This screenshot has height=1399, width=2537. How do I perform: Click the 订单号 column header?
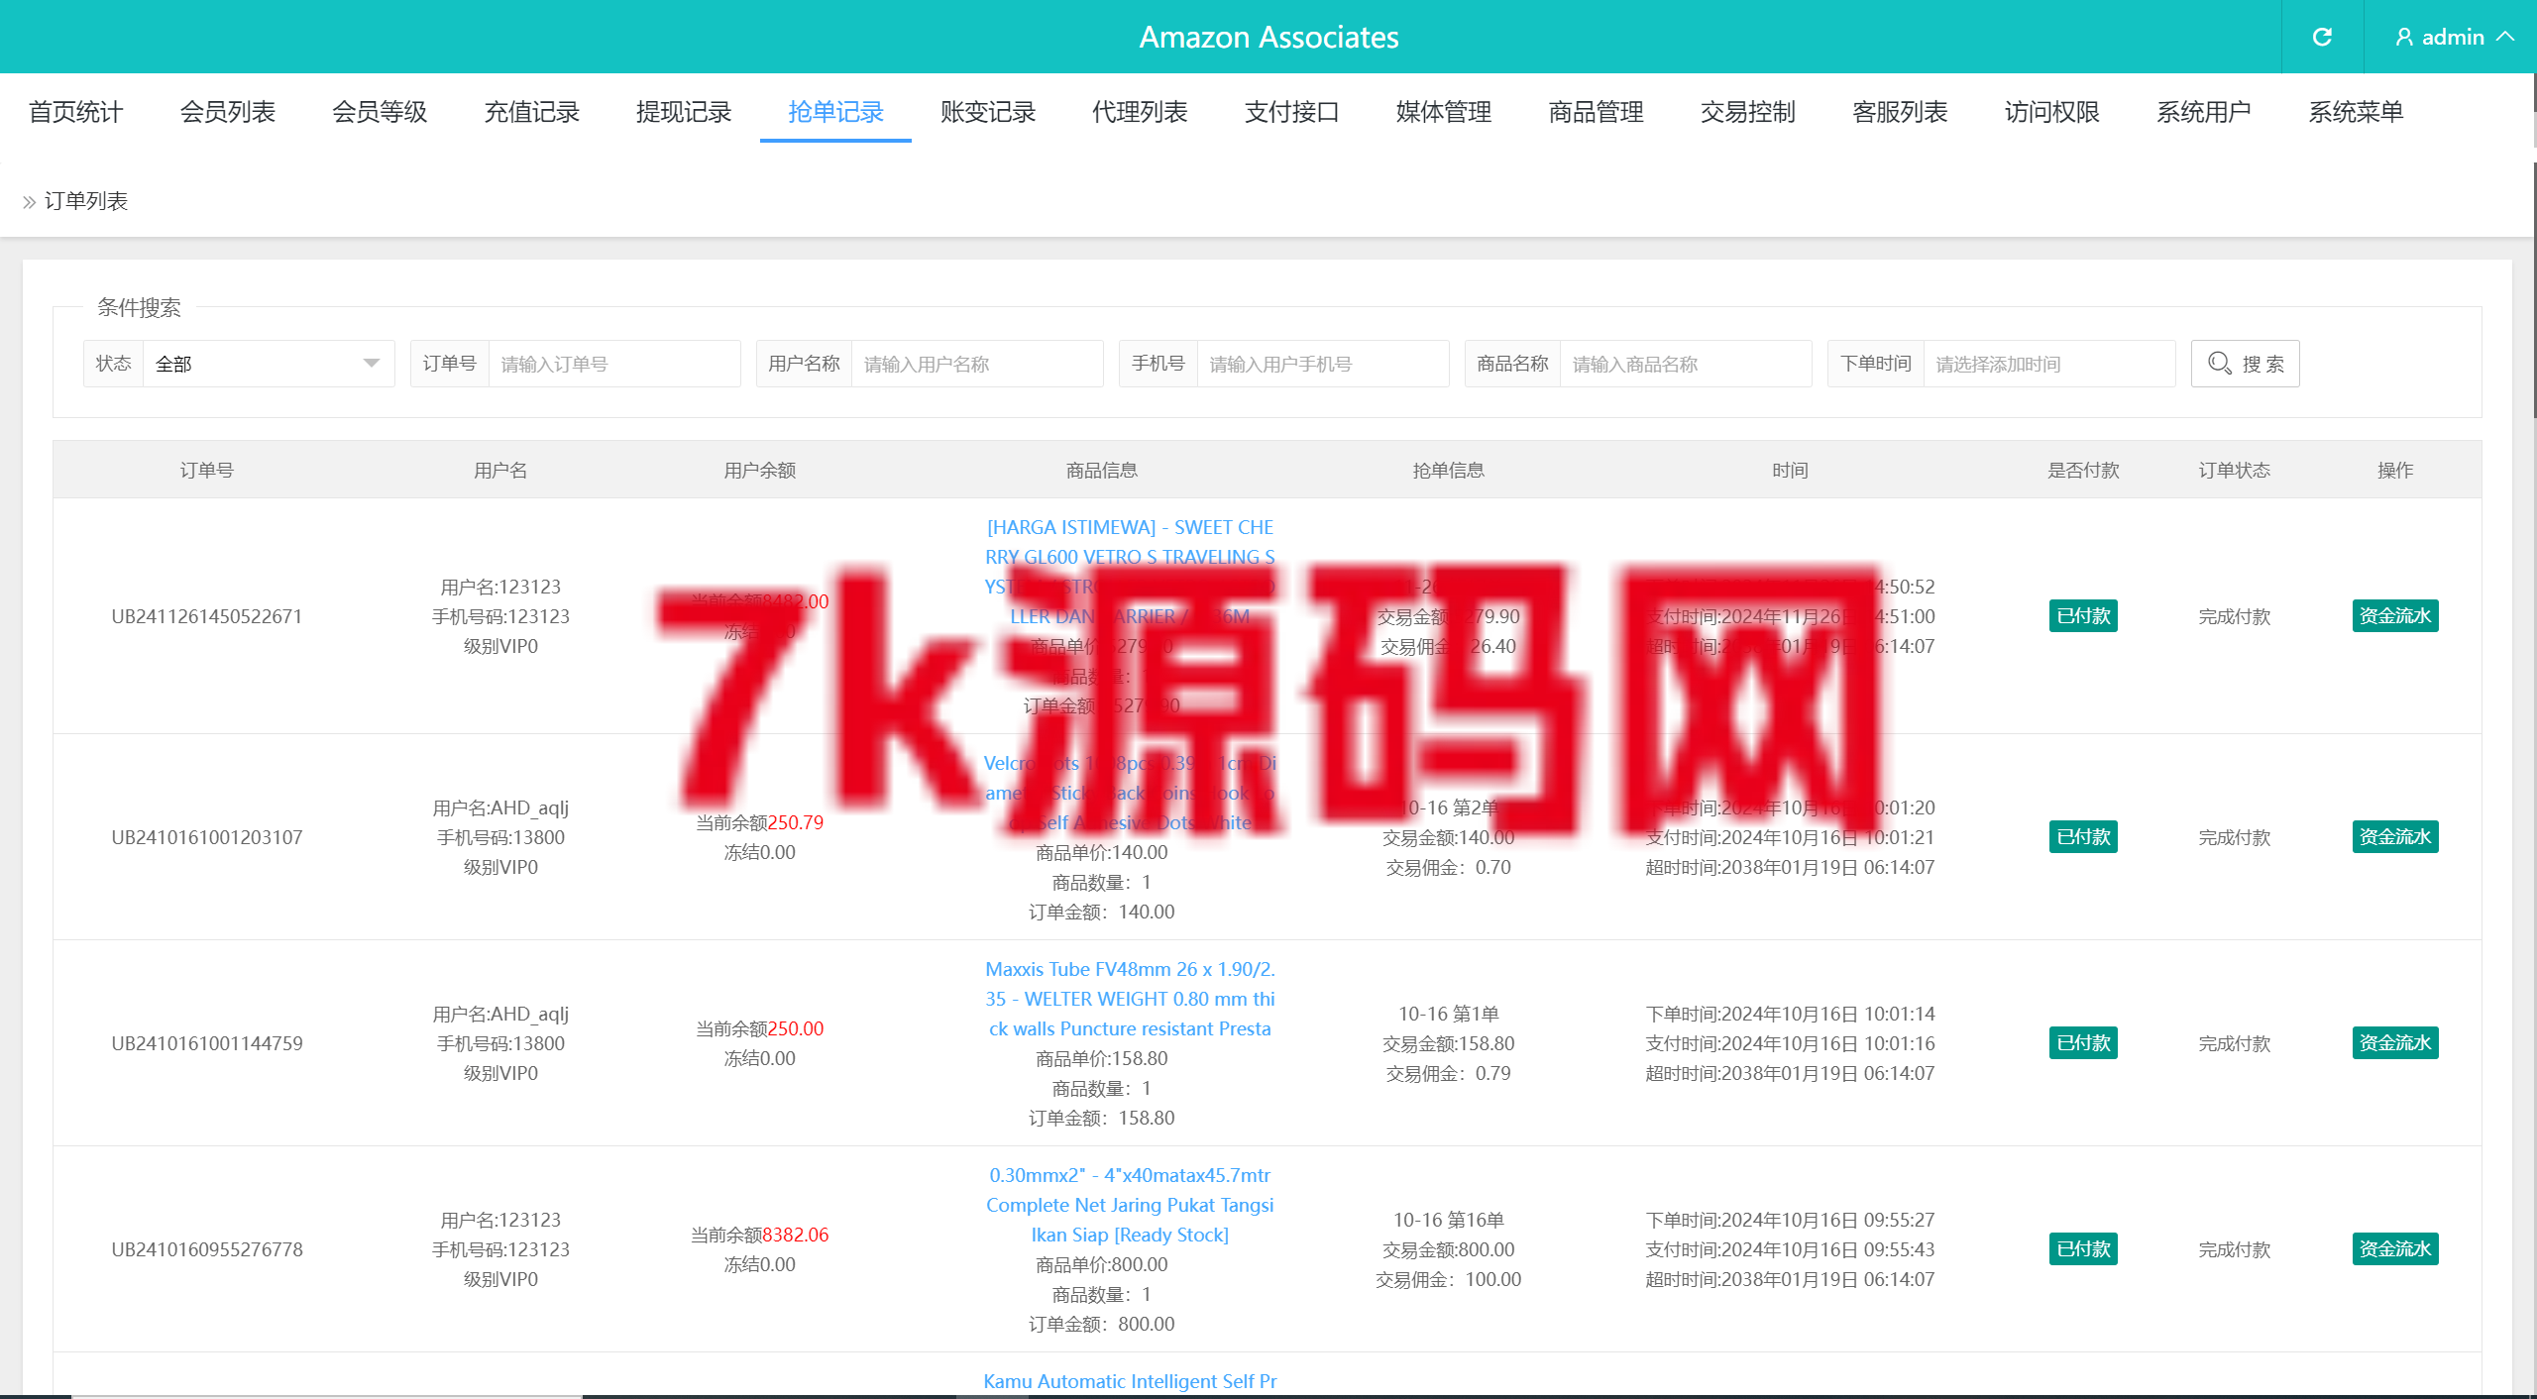click(206, 470)
